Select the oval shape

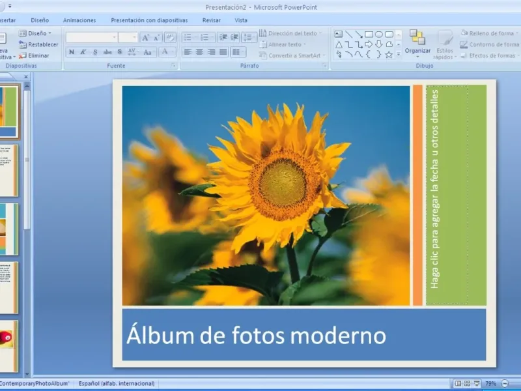point(379,35)
